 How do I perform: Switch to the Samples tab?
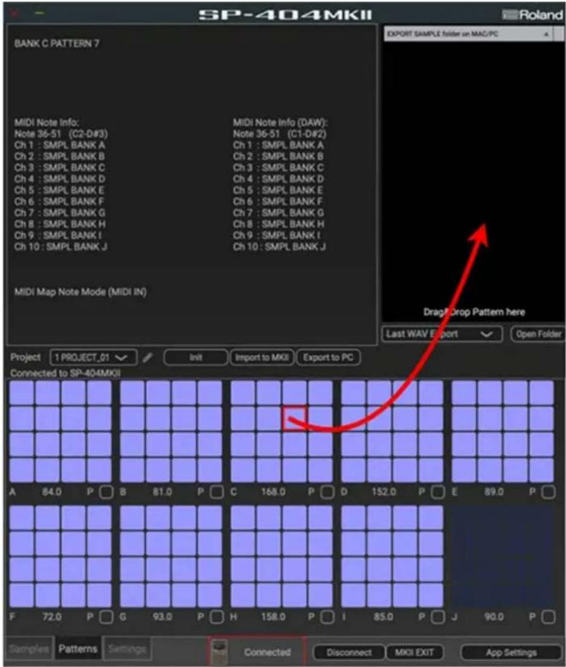click(29, 649)
